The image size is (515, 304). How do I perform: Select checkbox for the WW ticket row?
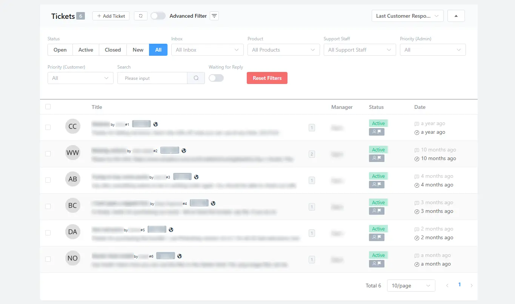pos(48,154)
